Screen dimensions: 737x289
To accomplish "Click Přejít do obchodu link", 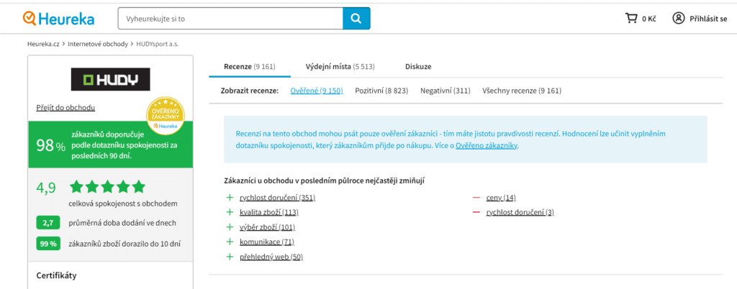I will (65, 107).
